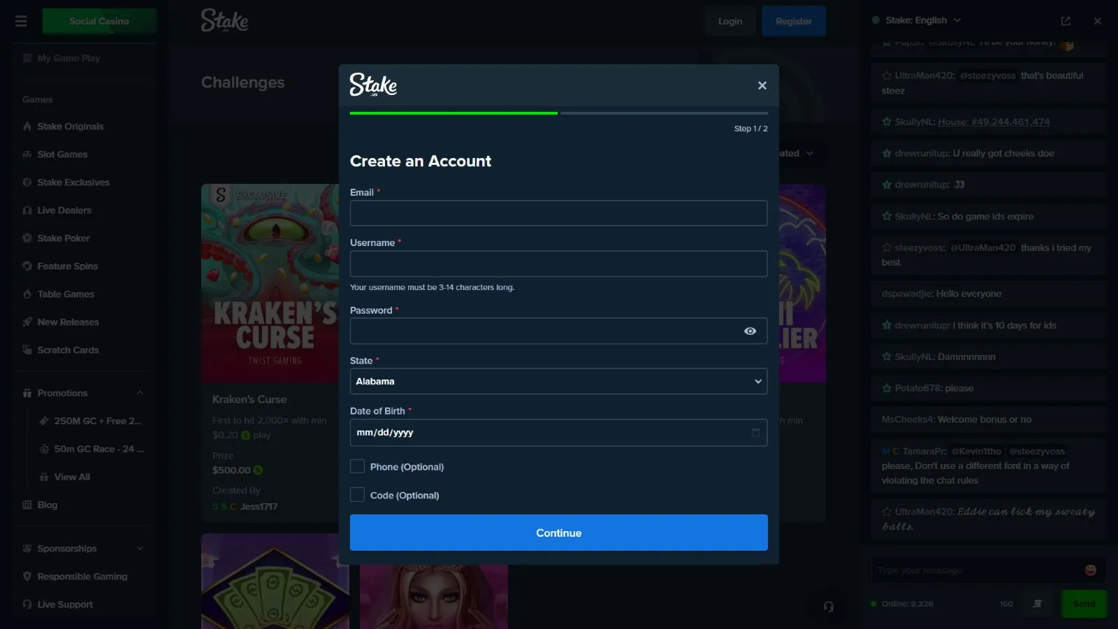Click the My Game Play icon
Image resolution: width=1118 pixels, height=629 pixels.
pyautogui.click(x=27, y=58)
